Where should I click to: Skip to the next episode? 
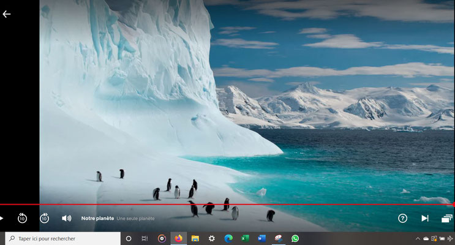(425, 218)
